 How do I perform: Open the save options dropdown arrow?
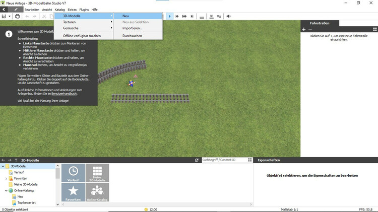[10, 17]
